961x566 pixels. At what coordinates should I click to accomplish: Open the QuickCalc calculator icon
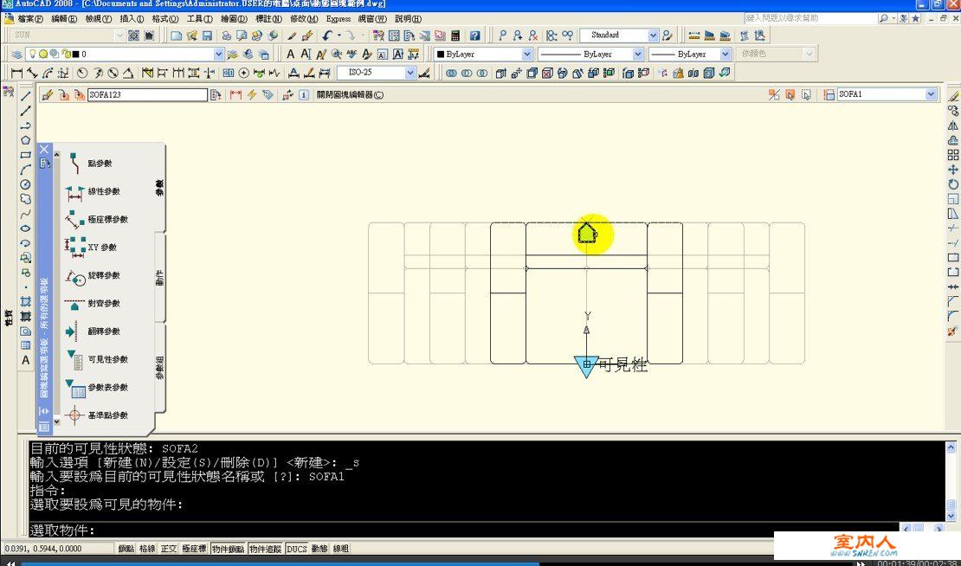coord(455,35)
